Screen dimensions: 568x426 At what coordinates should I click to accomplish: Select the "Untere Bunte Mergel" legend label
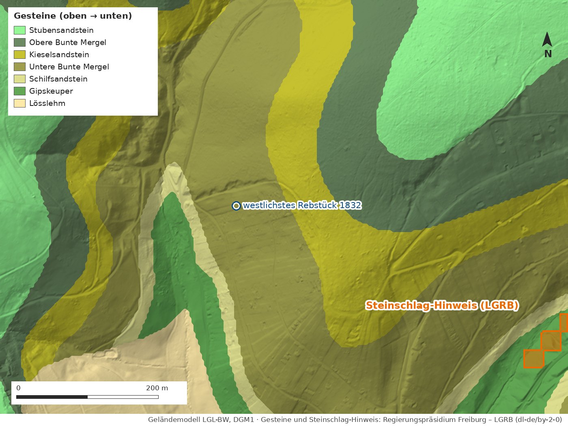pyautogui.click(x=69, y=67)
